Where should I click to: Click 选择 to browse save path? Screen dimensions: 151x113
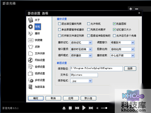click(130, 69)
